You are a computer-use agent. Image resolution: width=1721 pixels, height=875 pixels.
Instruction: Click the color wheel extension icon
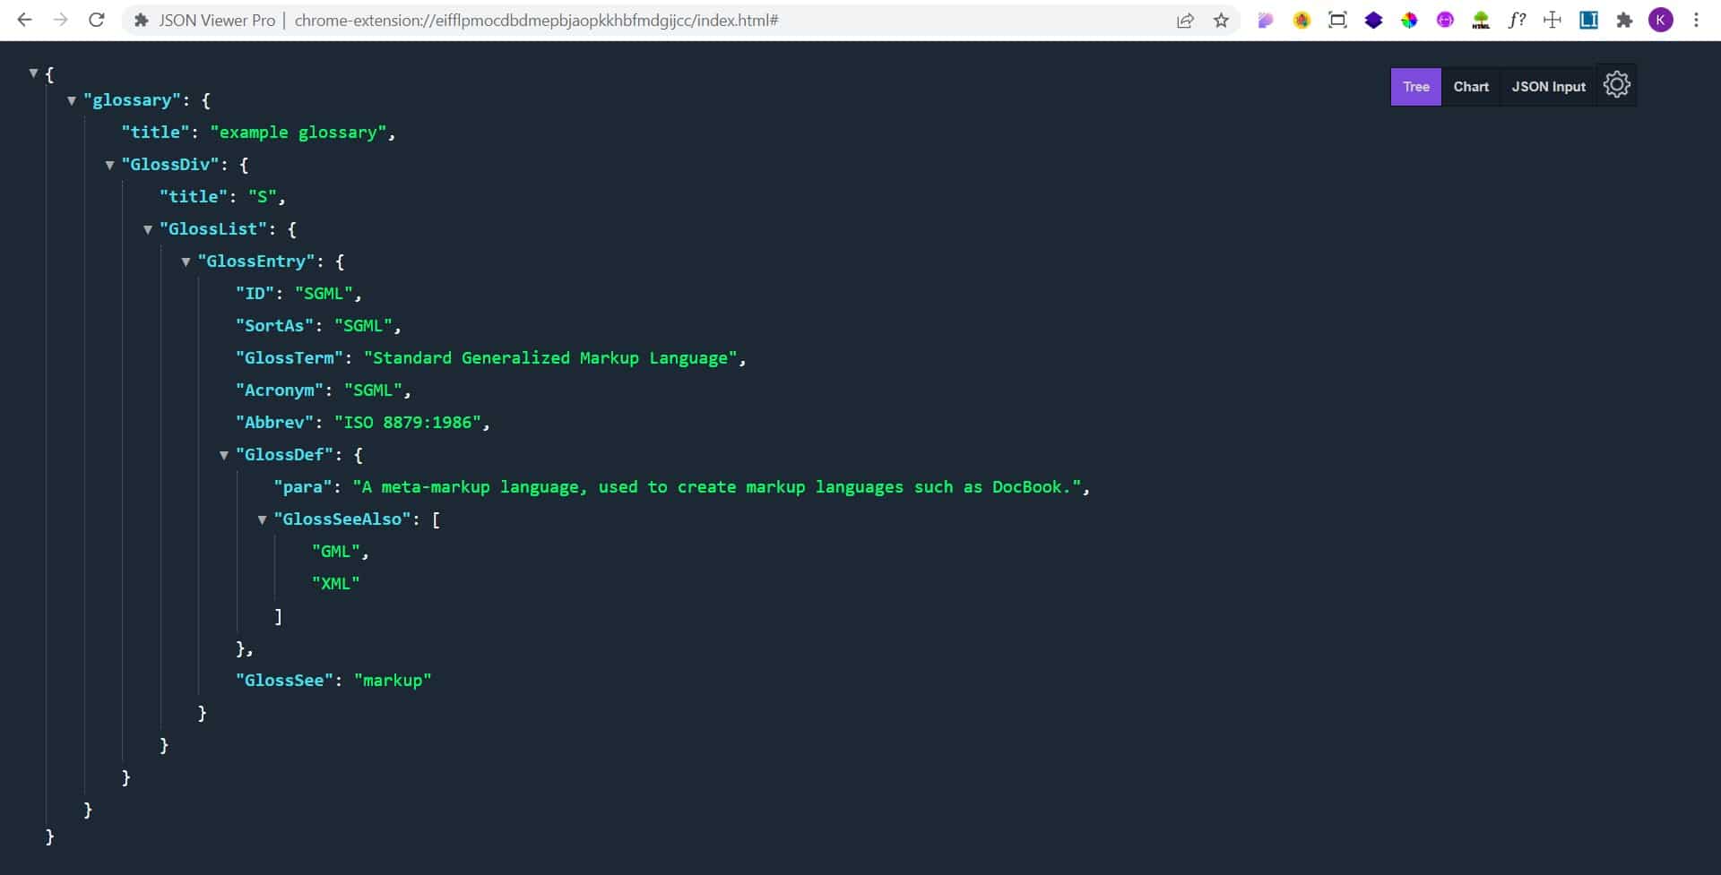coord(1408,20)
